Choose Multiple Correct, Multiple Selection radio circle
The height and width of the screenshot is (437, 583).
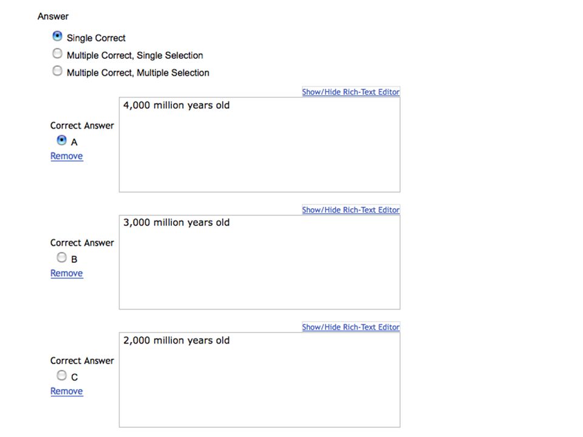click(x=57, y=70)
